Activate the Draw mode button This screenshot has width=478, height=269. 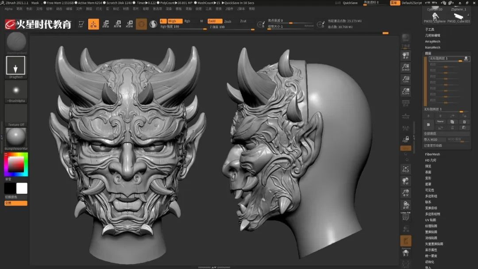click(93, 24)
